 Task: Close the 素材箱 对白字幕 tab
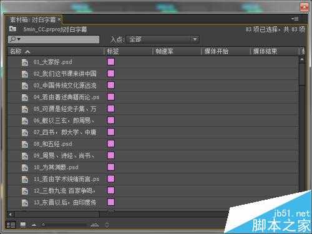(59, 20)
